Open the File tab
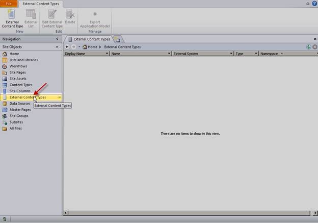The width and height of the screenshot is (318, 223). (9, 4)
